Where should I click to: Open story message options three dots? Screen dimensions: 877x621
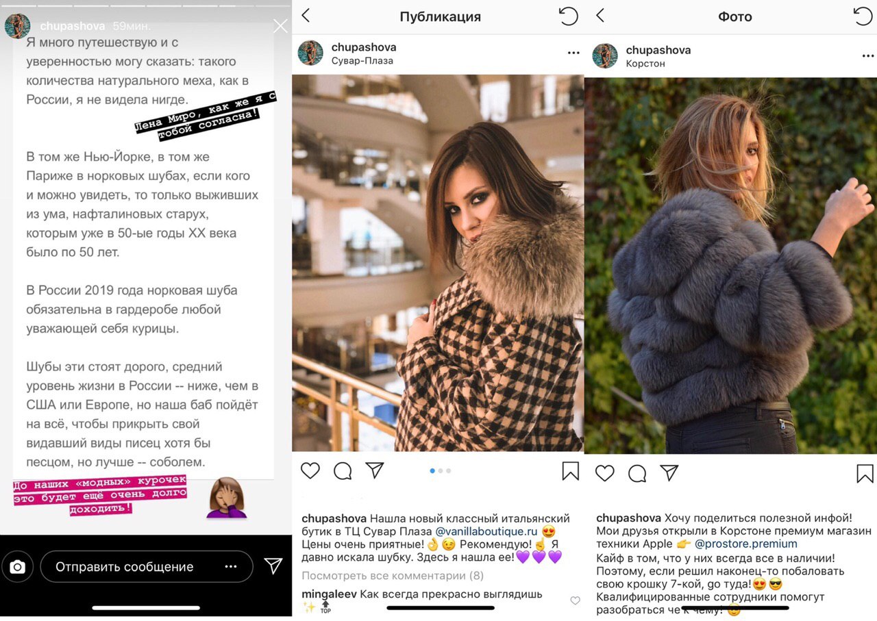tap(231, 567)
